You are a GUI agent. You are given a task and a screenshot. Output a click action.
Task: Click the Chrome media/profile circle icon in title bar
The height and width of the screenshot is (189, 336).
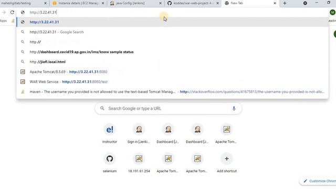pyautogui.click(x=305, y=3)
